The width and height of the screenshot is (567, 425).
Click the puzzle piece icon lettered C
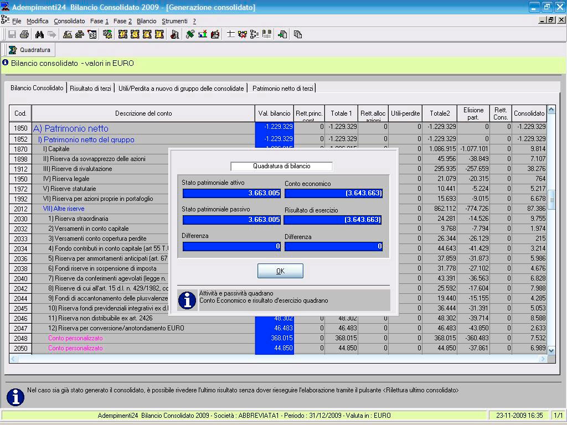pos(147,34)
